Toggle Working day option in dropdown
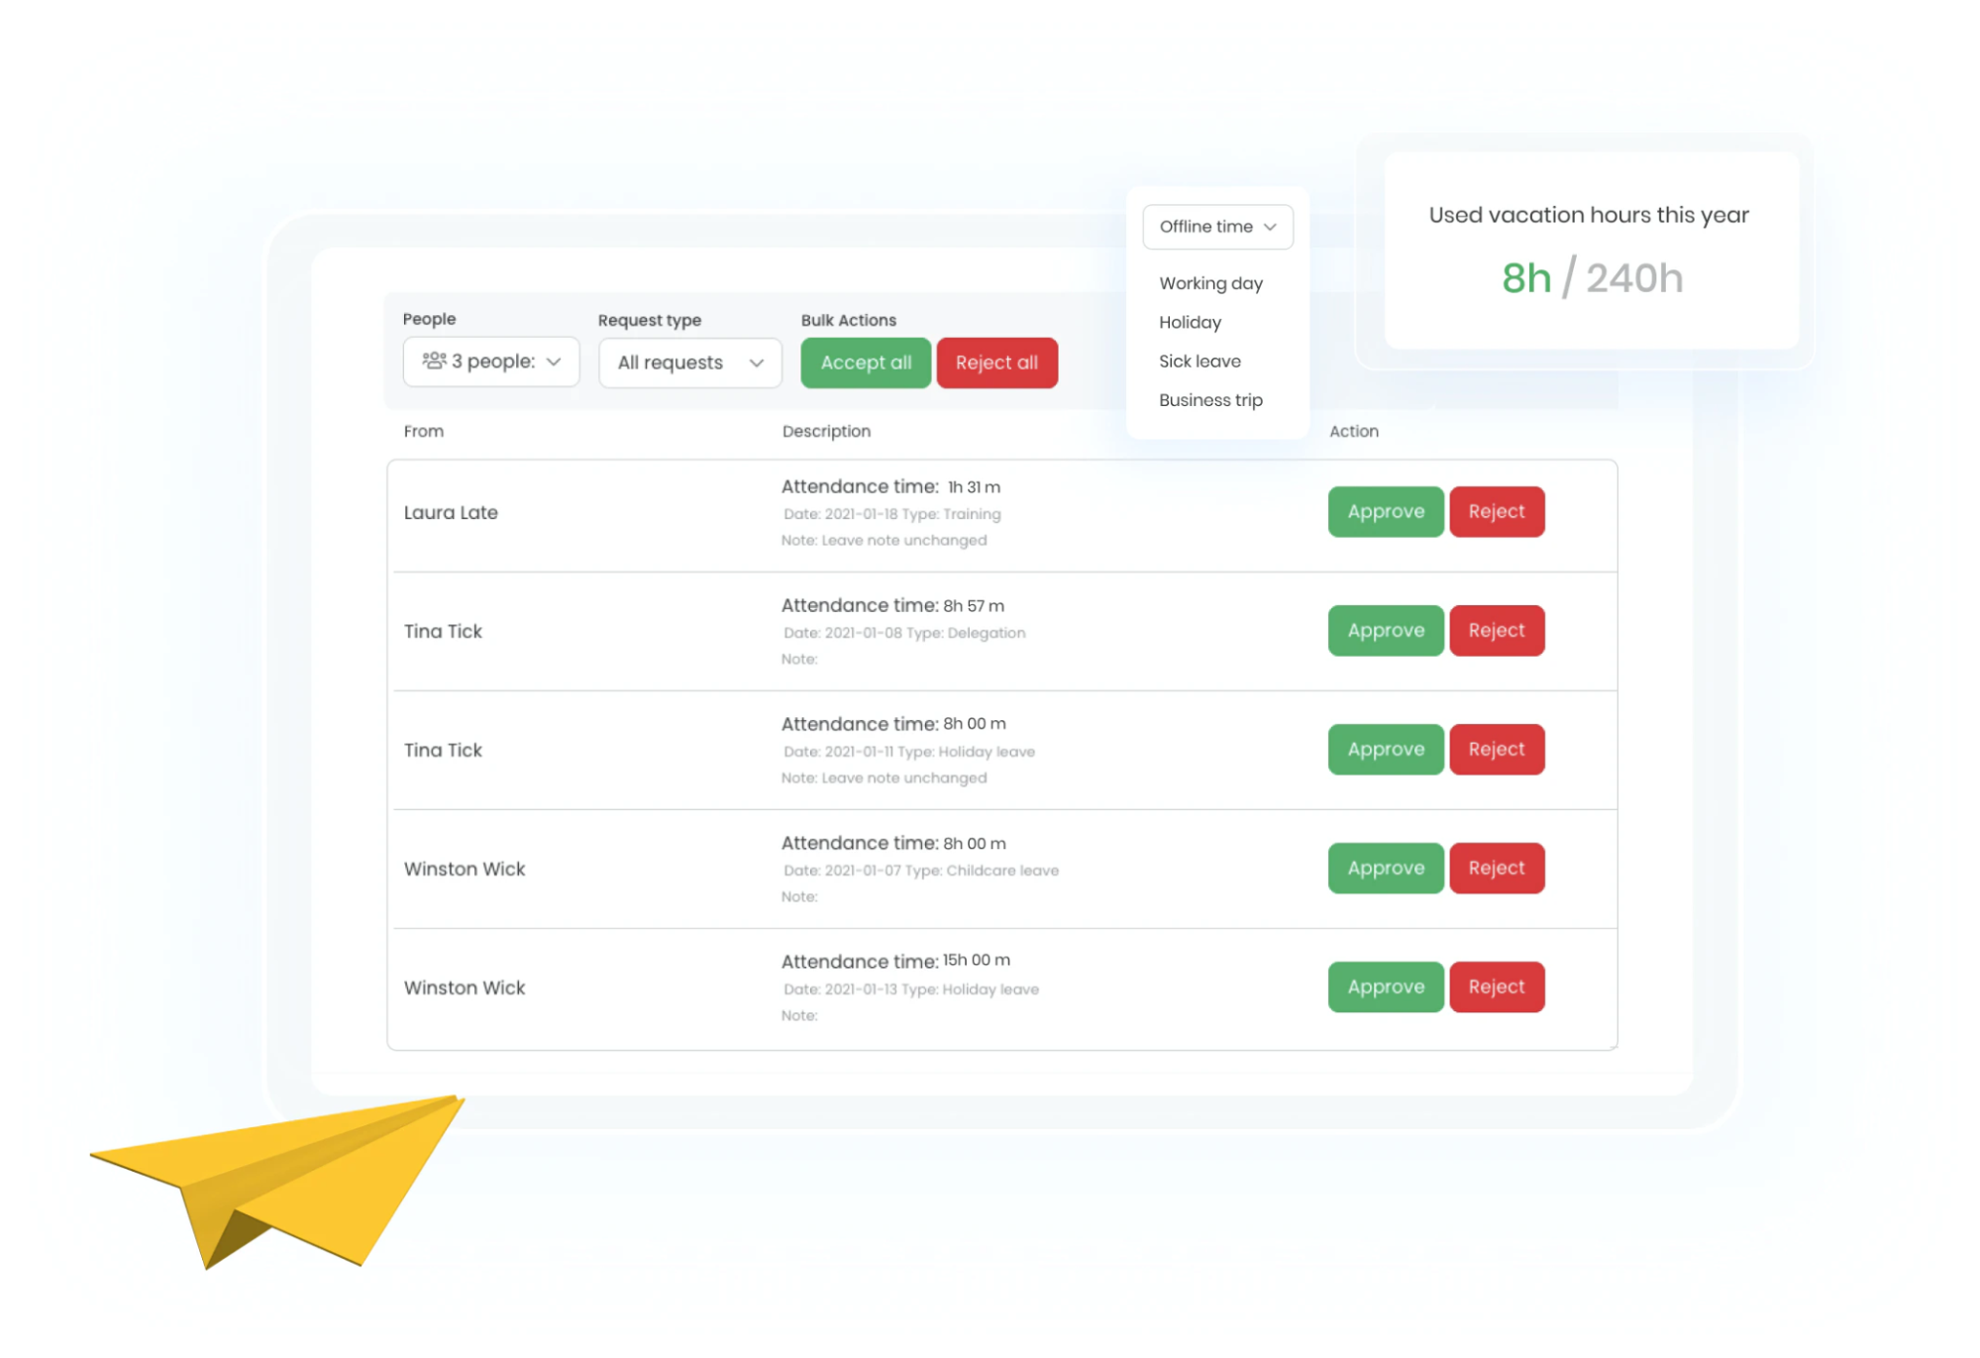 click(1208, 282)
